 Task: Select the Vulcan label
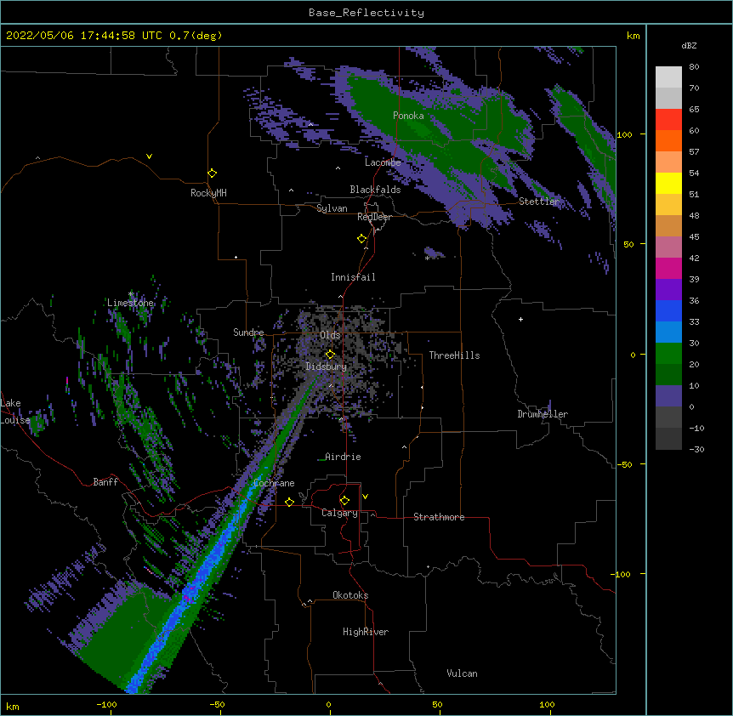(462, 673)
